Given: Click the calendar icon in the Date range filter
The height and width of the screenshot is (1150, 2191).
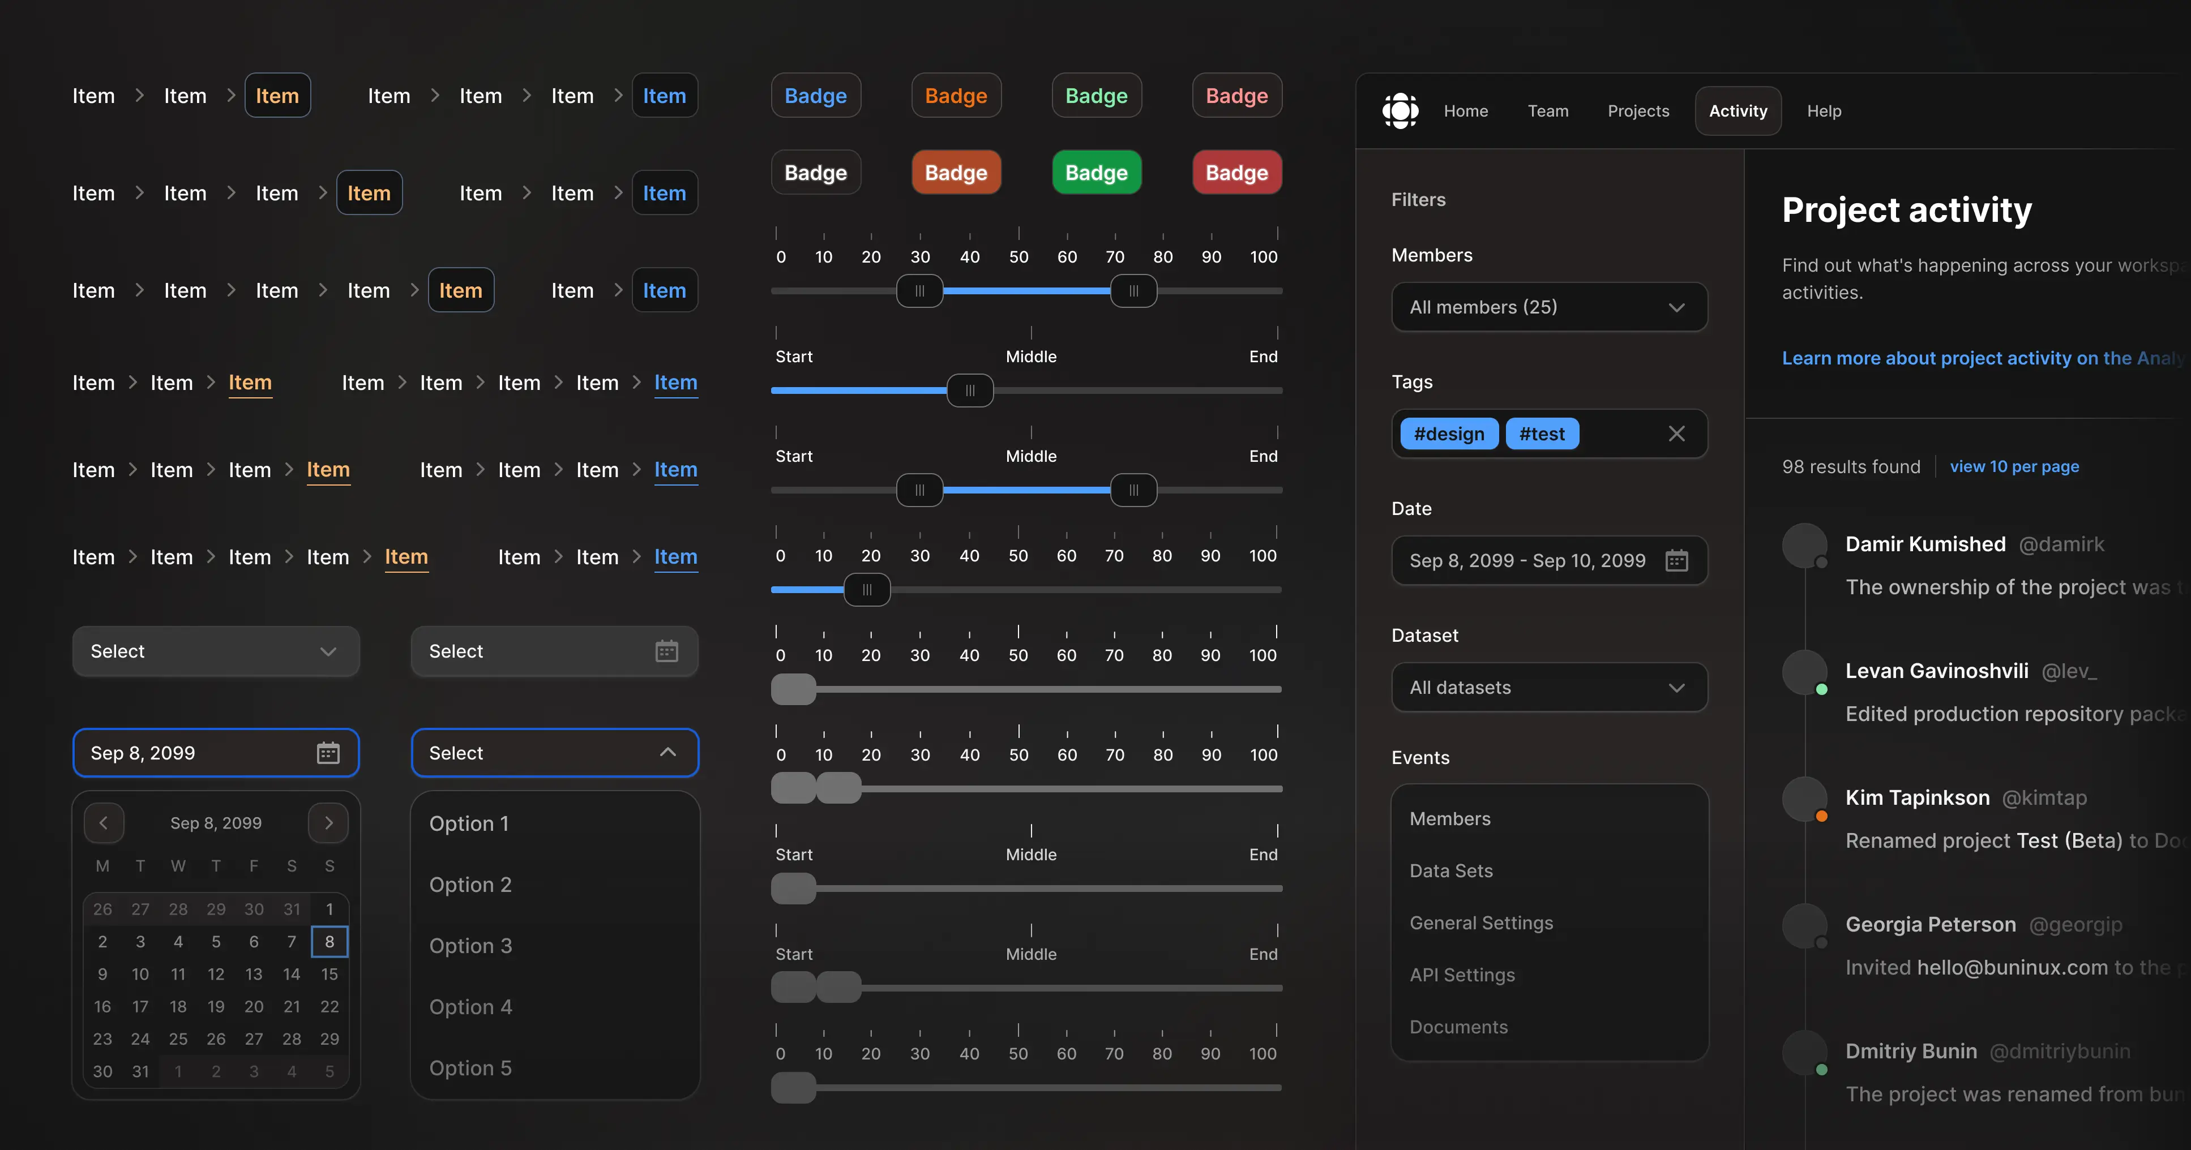Looking at the screenshot, I should click(x=1676, y=560).
